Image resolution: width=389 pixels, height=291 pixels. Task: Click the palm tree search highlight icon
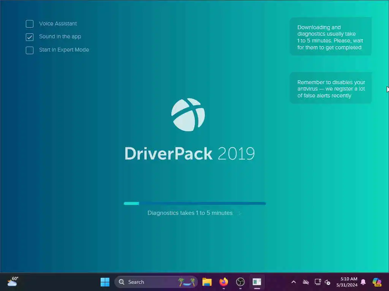pos(187,282)
